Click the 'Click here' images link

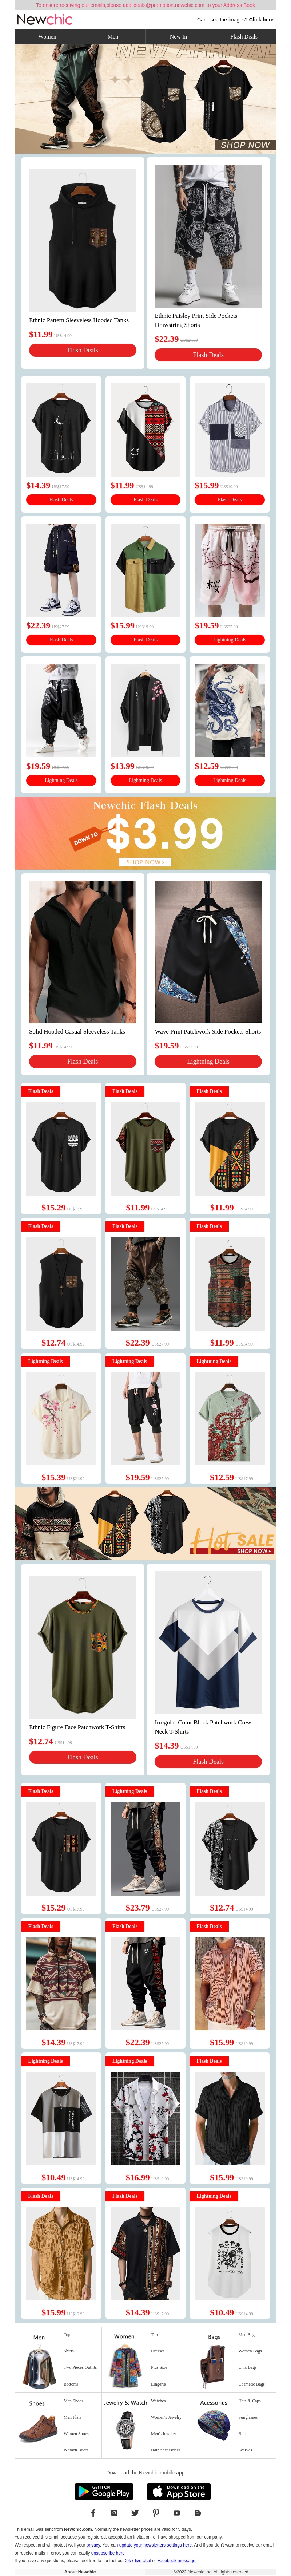click(x=261, y=19)
